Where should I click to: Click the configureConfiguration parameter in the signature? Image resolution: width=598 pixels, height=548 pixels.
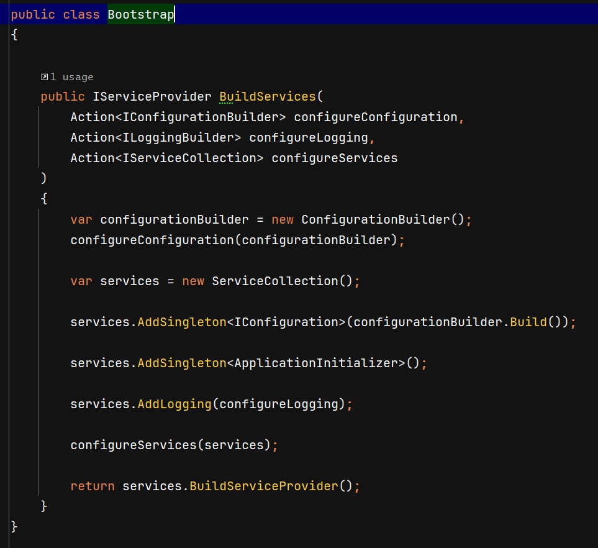coord(376,117)
